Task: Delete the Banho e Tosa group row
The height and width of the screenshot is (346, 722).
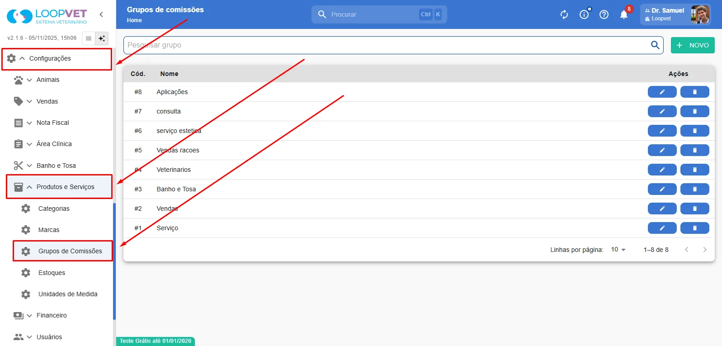Action: [x=694, y=189]
